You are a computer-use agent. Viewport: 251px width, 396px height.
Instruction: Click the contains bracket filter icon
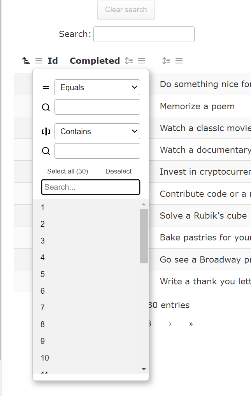click(x=46, y=131)
